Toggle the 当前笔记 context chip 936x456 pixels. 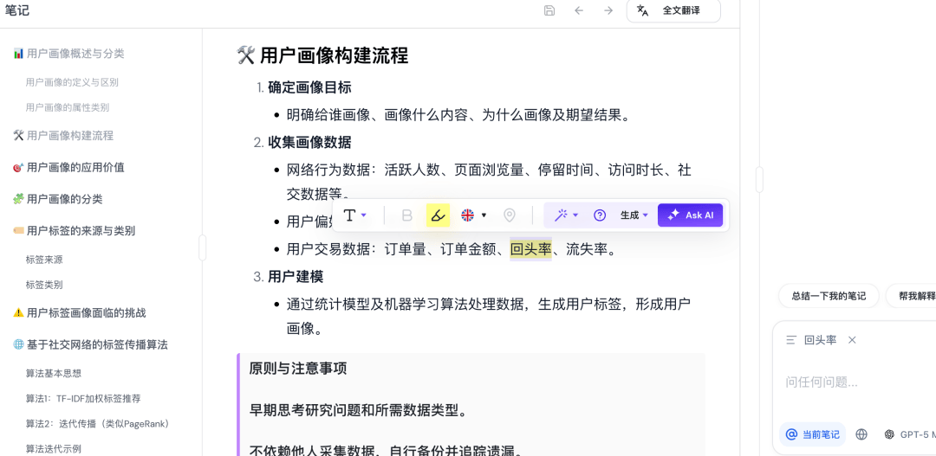point(812,434)
